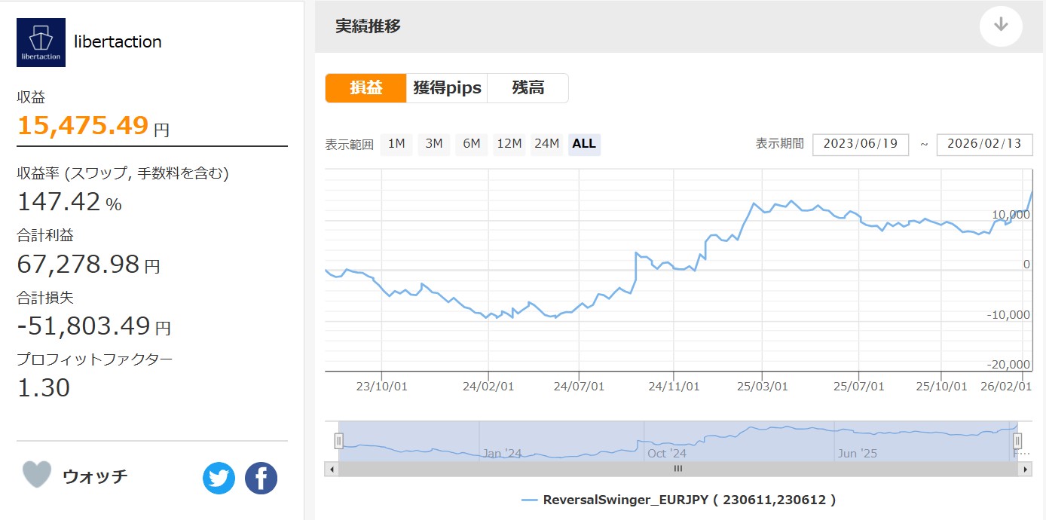Choose the 24M display range
Screen dimensions: 1046x520
coord(547,144)
